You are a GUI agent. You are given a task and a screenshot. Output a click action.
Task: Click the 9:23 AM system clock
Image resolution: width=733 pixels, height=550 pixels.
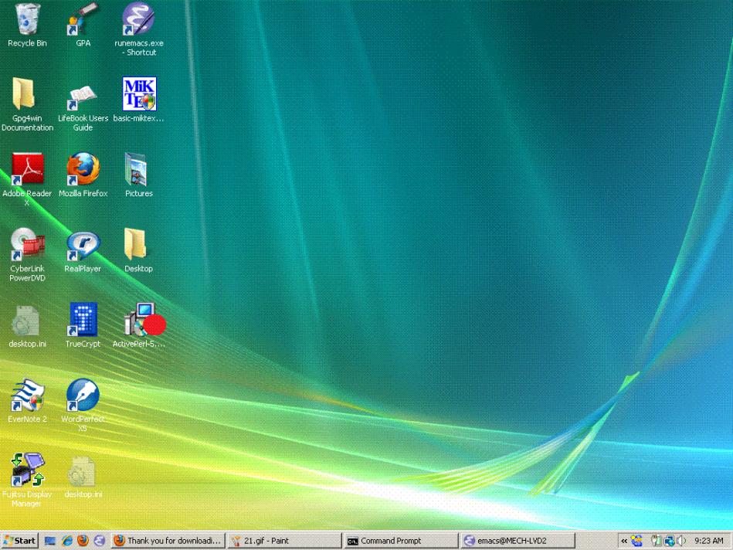709,541
